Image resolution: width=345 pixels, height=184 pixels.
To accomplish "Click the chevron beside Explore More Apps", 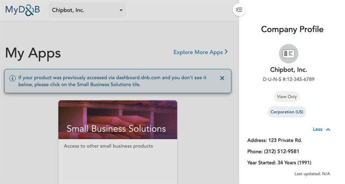I will point(226,52).
